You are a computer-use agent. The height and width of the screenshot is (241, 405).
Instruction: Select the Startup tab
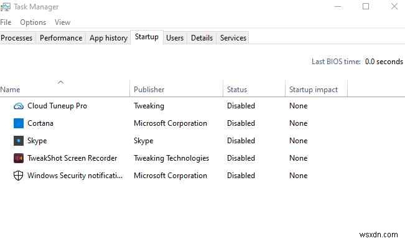(147, 37)
